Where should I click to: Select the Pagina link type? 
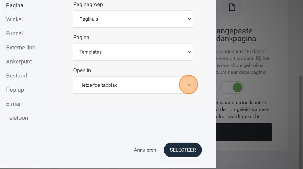pyautogui.click(x=15, y=5)
